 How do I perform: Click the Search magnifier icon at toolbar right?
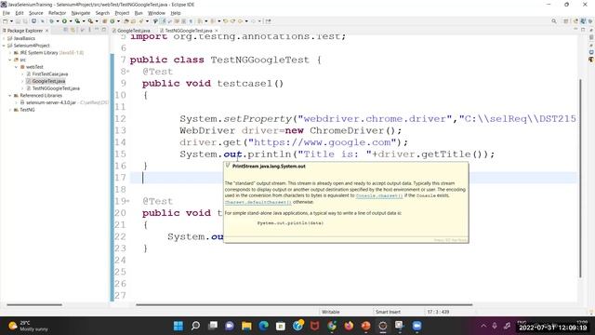click(554, 21)
